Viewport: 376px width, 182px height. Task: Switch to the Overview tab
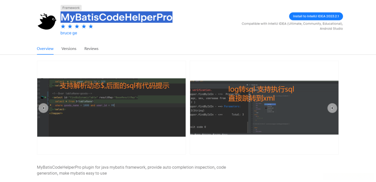(x=45, y=49)
